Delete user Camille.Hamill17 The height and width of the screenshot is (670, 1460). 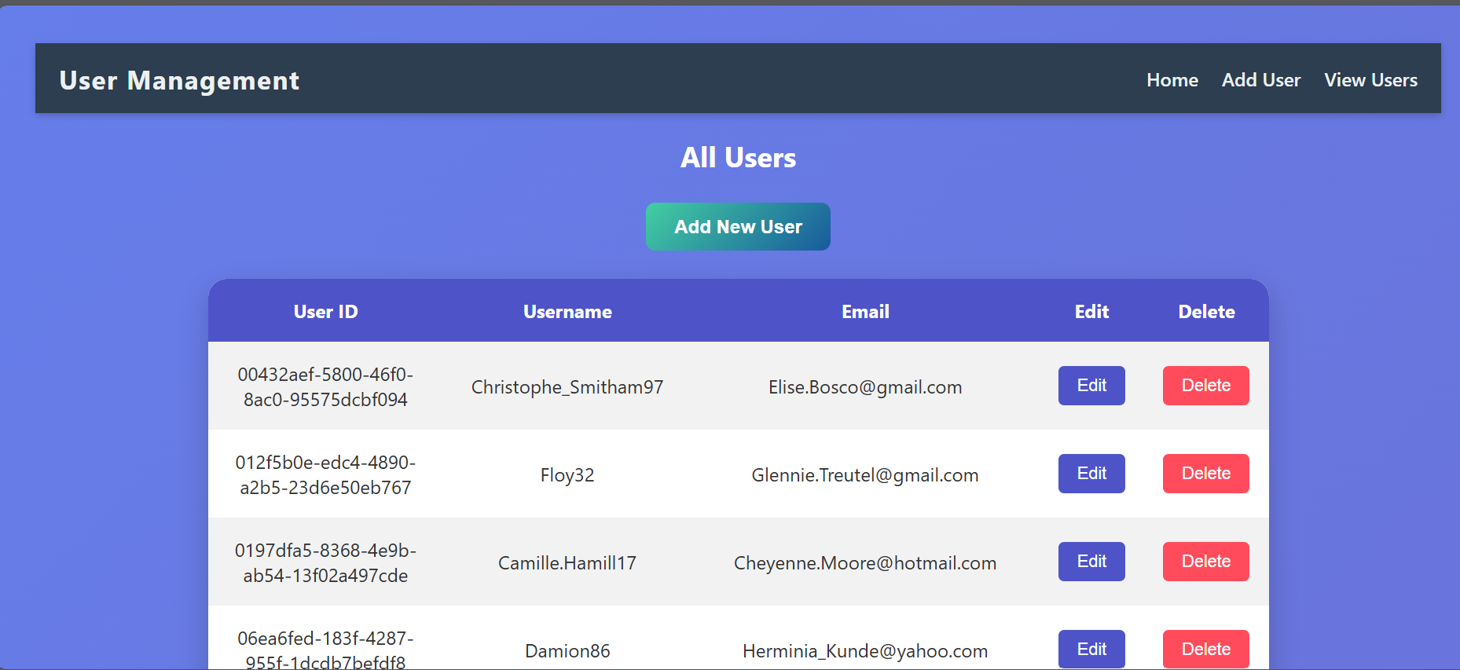(1205, 562)
